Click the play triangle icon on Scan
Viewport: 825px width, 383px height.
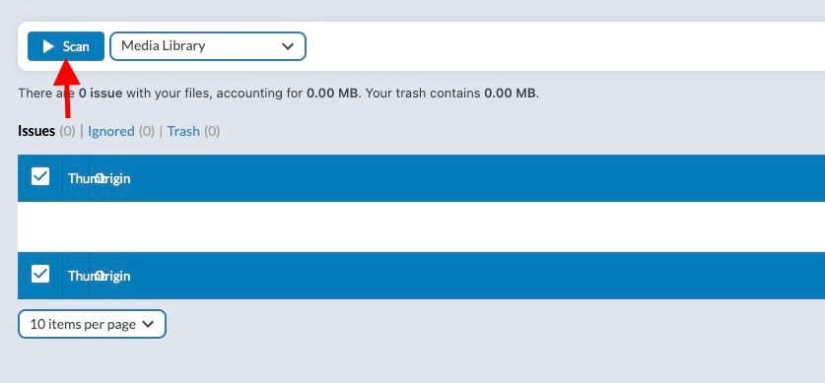click(x=48, y=46)
